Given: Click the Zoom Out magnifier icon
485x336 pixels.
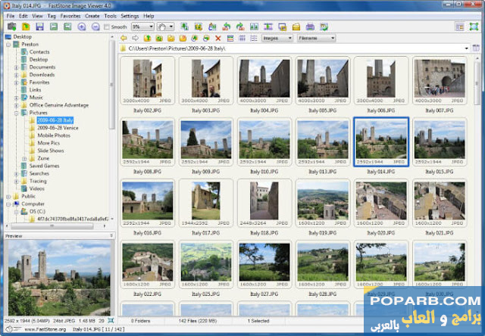Looking at the screenshot, I should (94, 26).
